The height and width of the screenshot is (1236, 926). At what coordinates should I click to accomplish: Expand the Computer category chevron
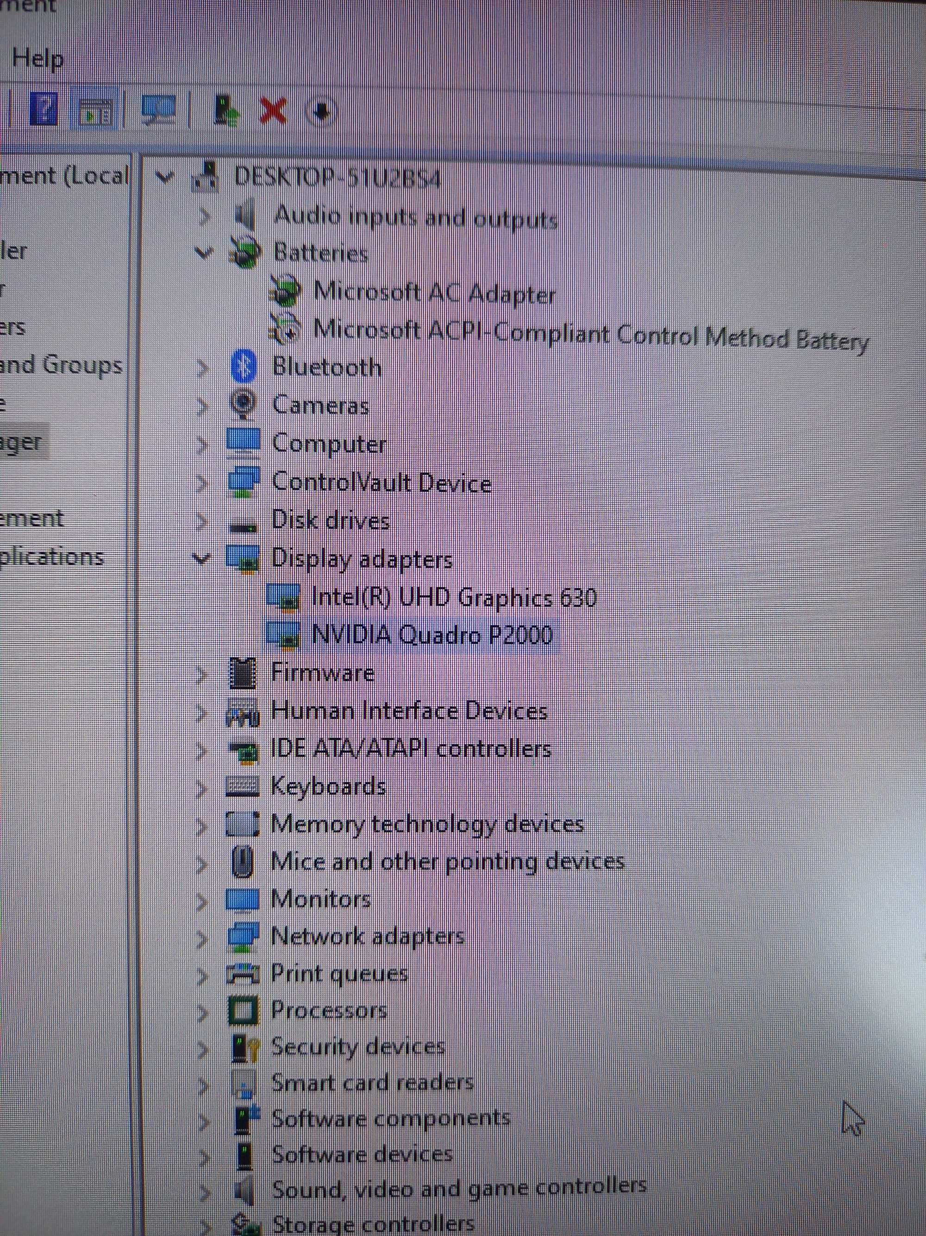202,445
